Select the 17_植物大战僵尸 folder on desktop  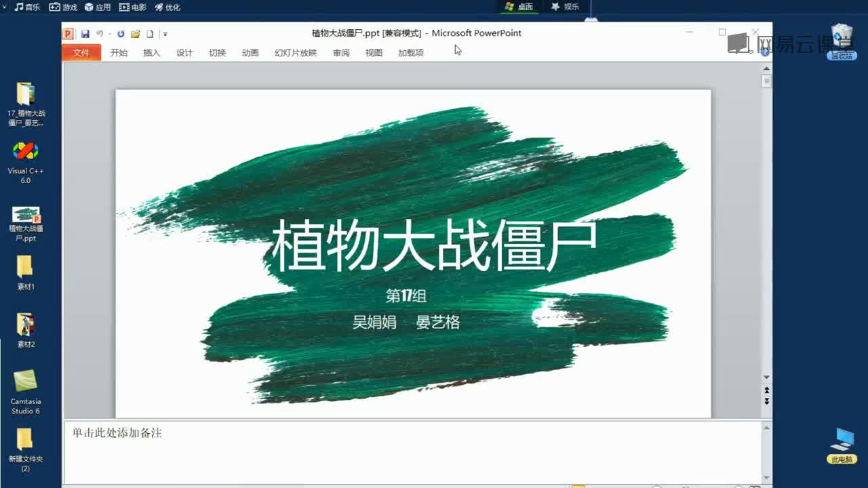[26, 104]
